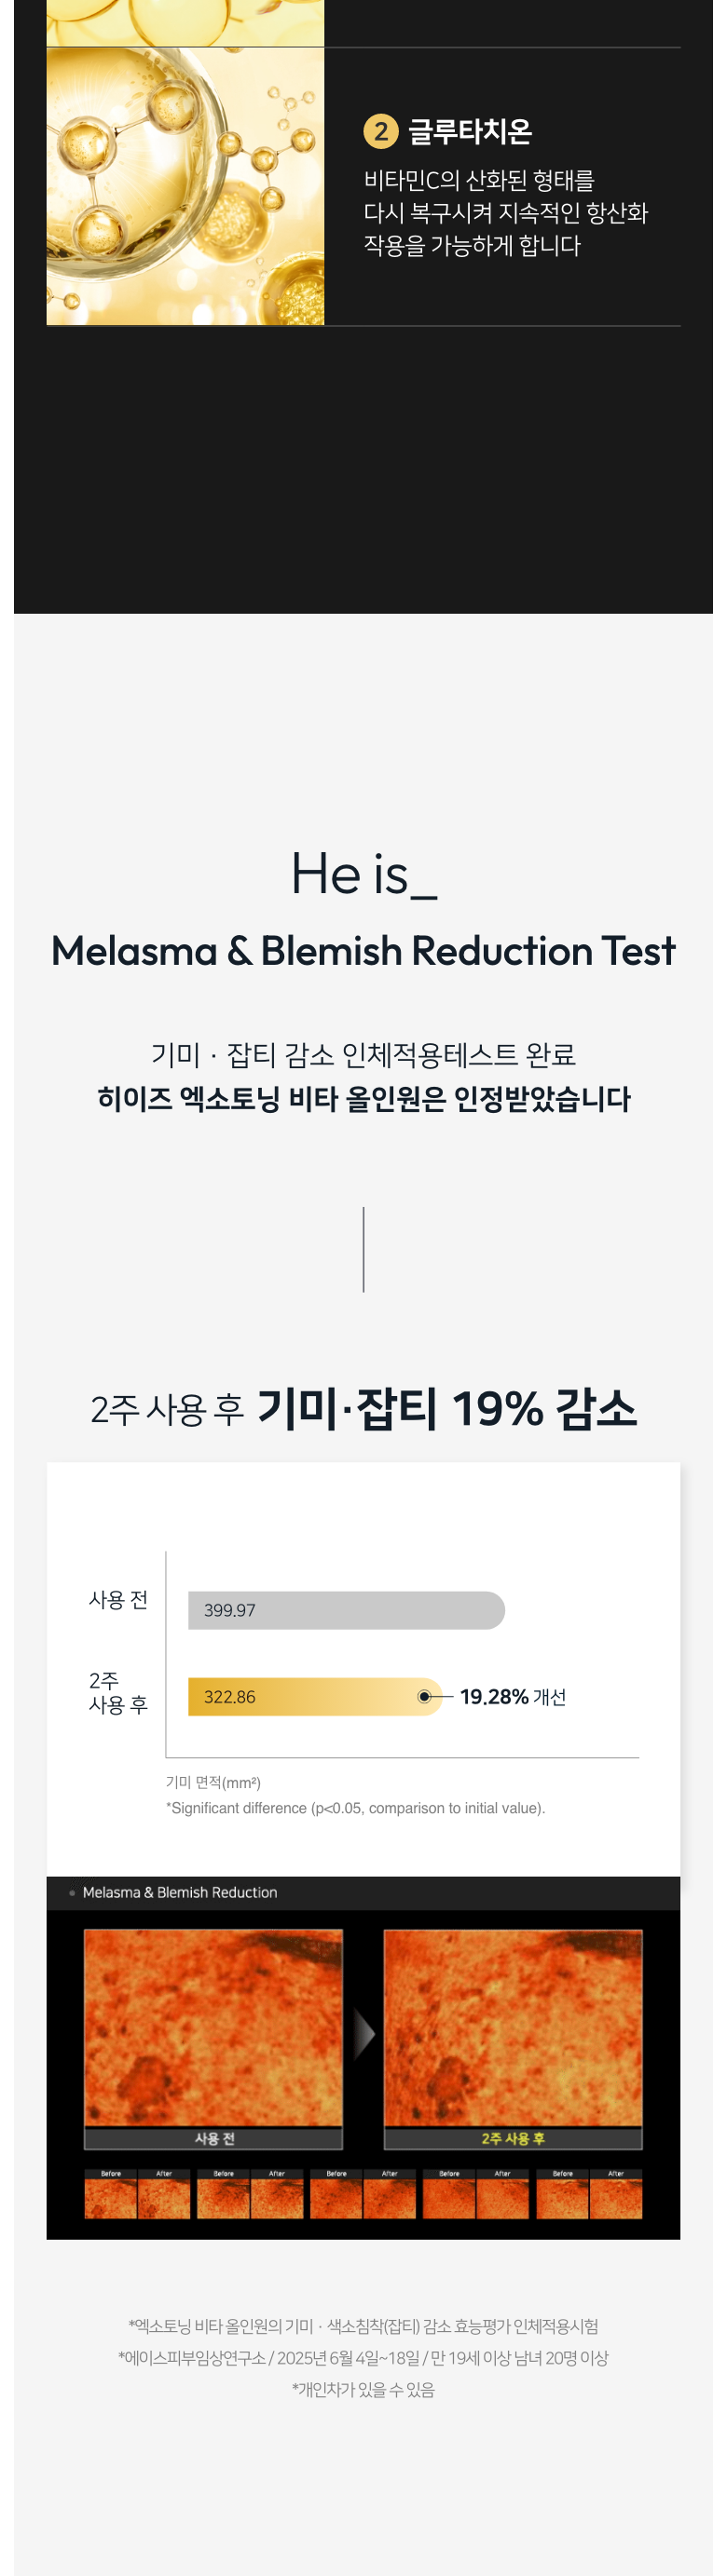Click the gray 399.97 bar in chart
This screenshot has width=727, height=2576.
347,1610
